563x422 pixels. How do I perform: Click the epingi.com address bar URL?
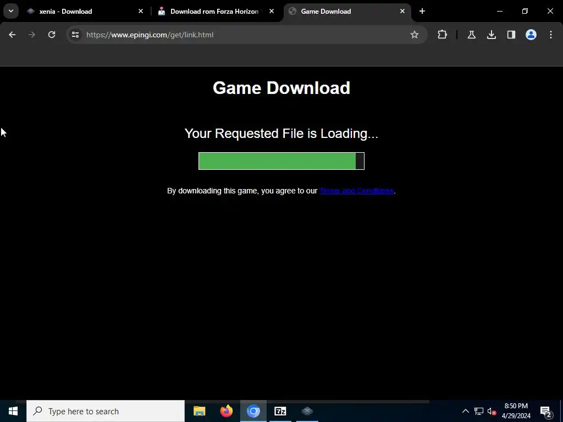[150, 35]
